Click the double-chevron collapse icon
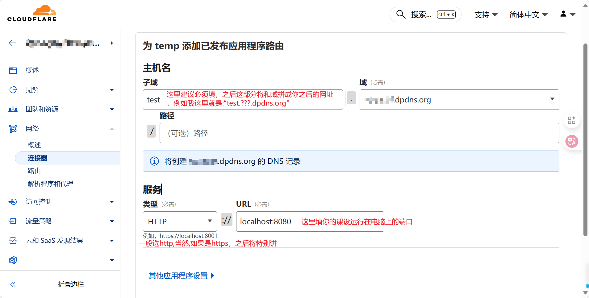The height and width of the screenshot is (298, 589). [x=13, y=284]
